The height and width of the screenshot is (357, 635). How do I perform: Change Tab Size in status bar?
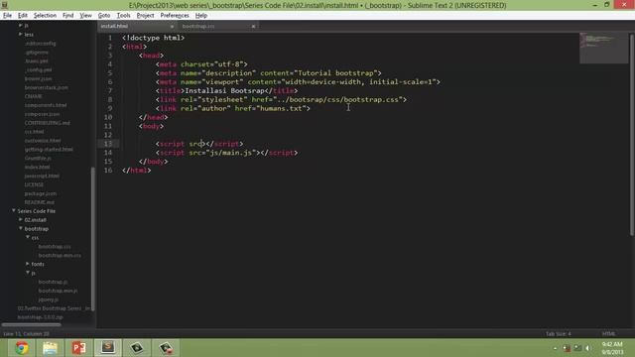[558, 334]
